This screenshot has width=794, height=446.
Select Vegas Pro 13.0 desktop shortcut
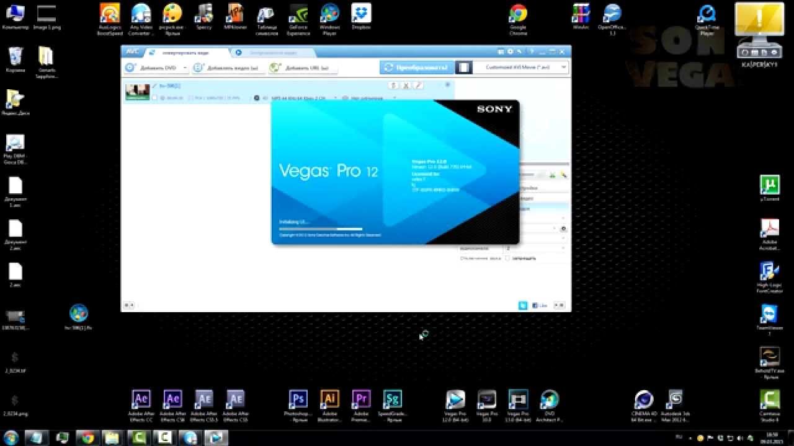point(518,406)
